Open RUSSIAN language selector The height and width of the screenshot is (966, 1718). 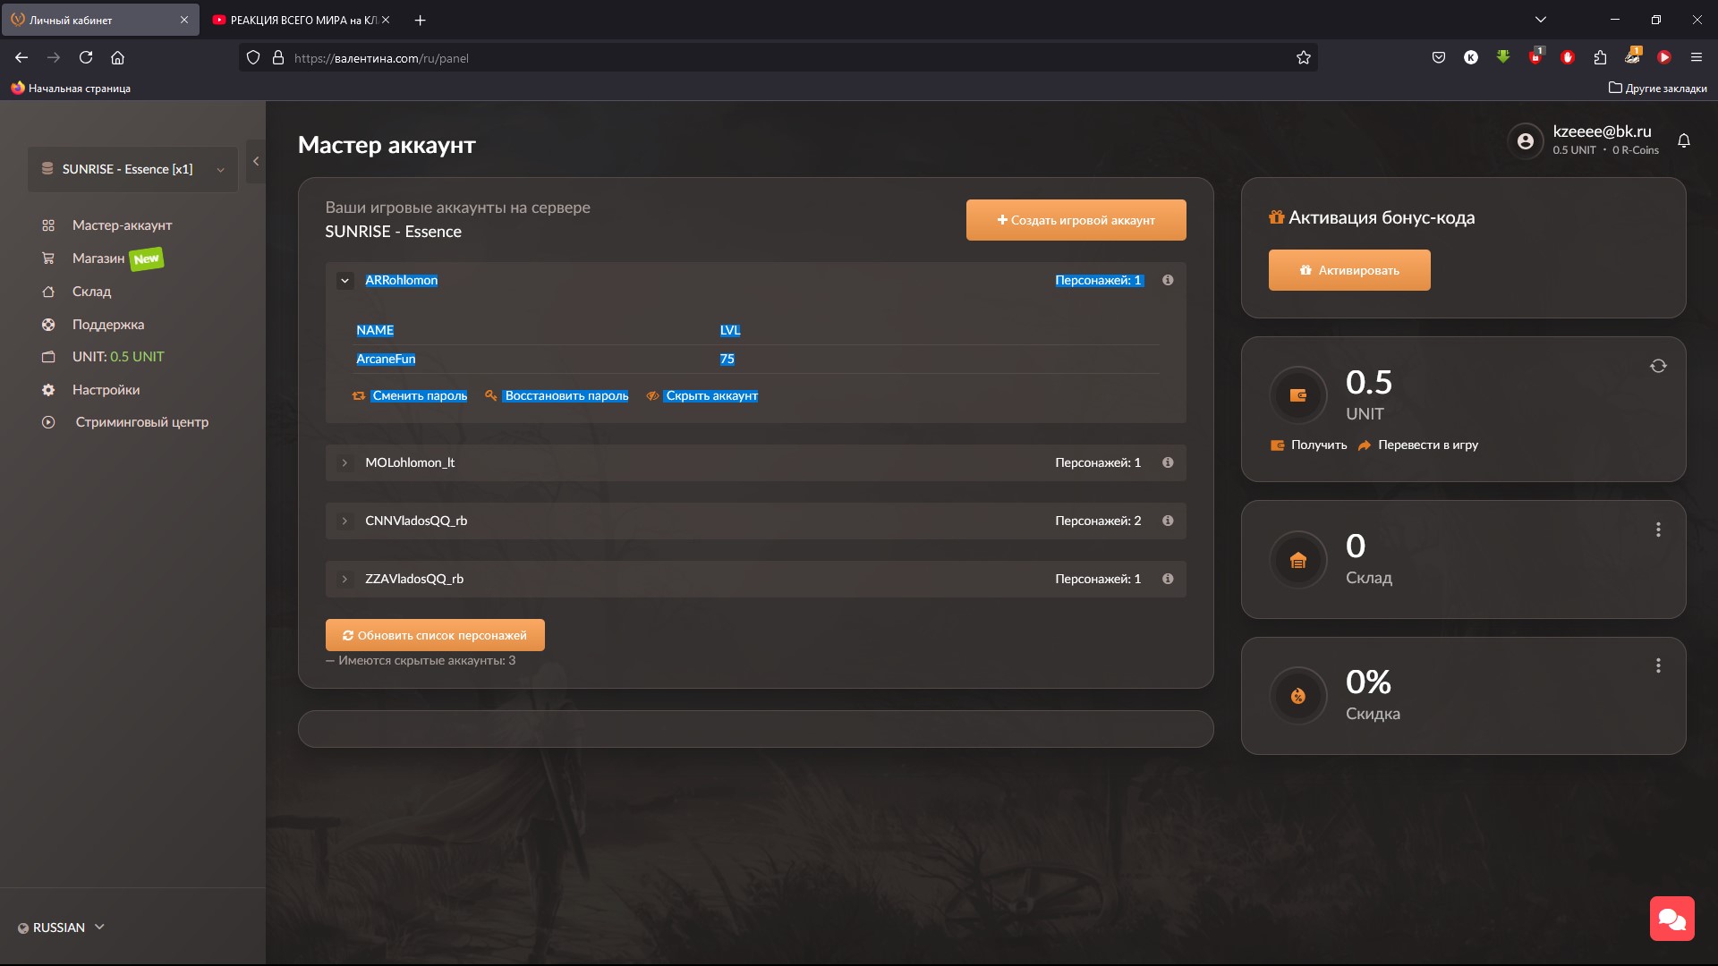coord(61,928)
